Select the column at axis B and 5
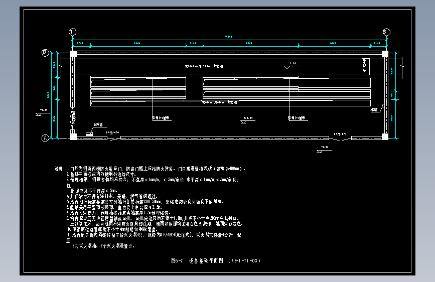Screen dimensions: 435x282 click(385, 54)
